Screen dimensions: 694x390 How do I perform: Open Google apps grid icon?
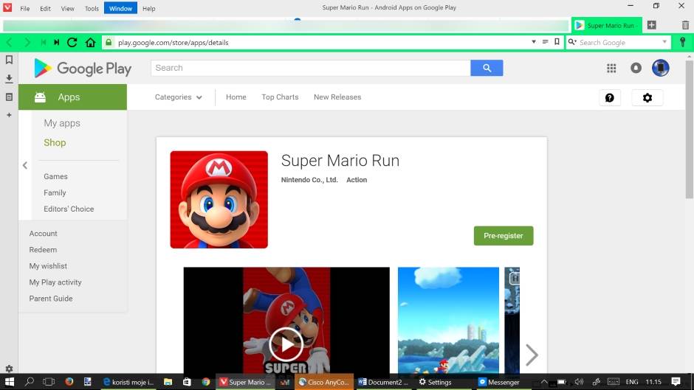611,68
